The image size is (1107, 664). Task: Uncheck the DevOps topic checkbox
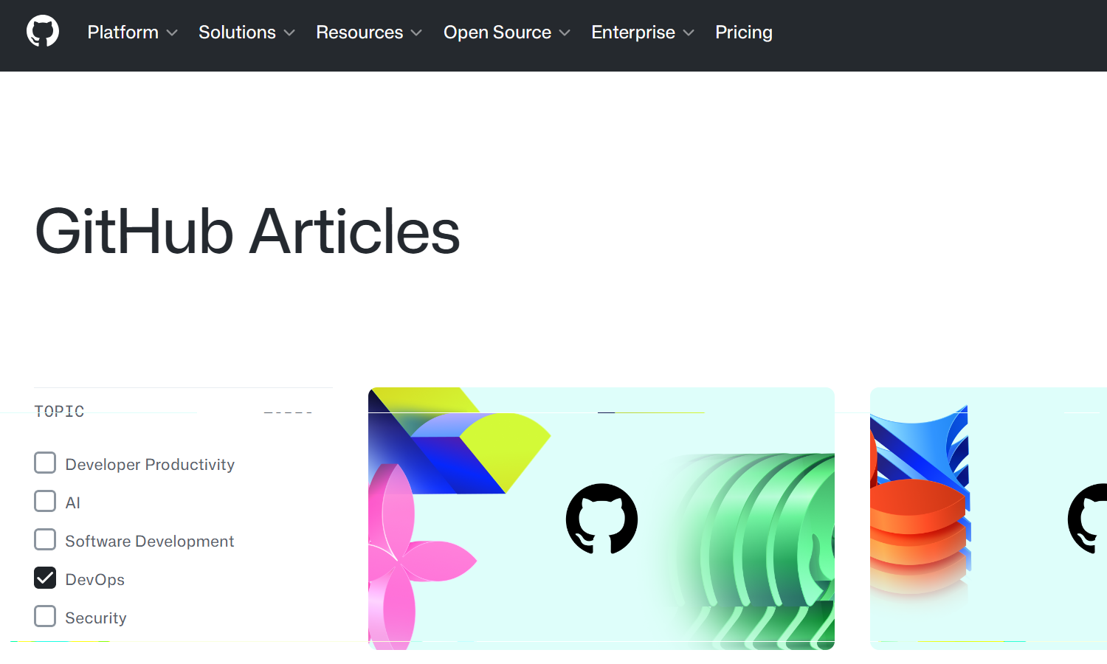point(45,578)
